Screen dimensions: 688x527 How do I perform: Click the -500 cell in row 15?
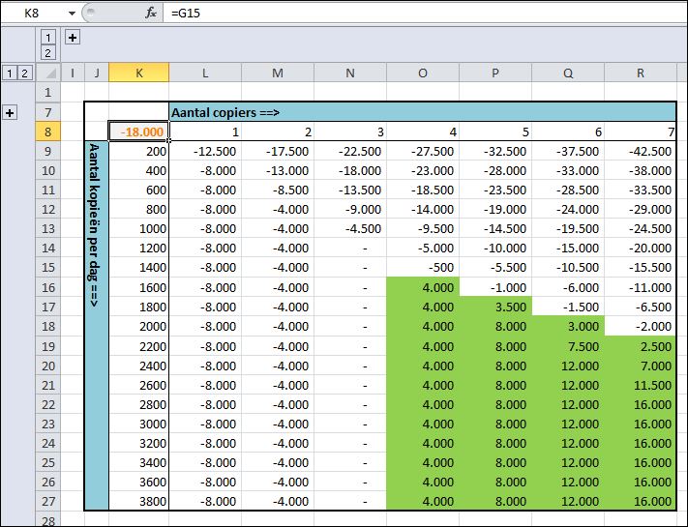pos(423,268)
